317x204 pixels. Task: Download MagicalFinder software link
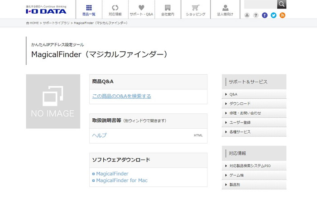click(x=112, y=174)
